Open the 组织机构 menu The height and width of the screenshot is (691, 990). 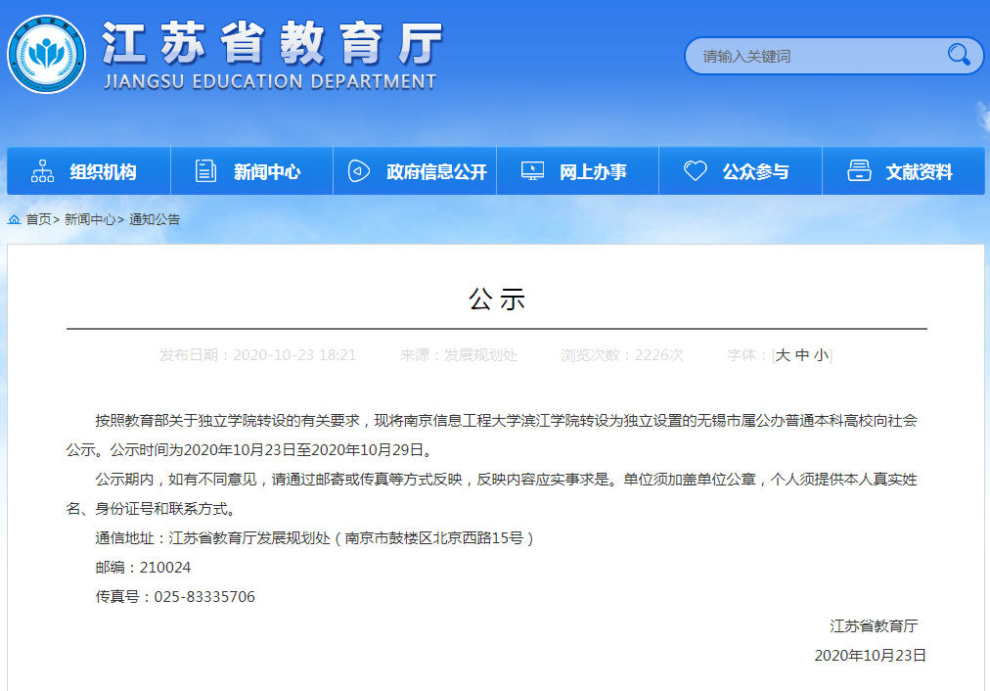coord(103,172)
